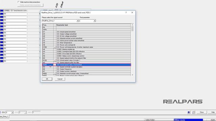
Task: Click the r2089[0] CO: Send binector-conn field
Action: pos(15,10)
